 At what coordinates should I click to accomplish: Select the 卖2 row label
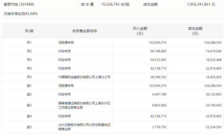pyautogui.click(x=29, y=94)
